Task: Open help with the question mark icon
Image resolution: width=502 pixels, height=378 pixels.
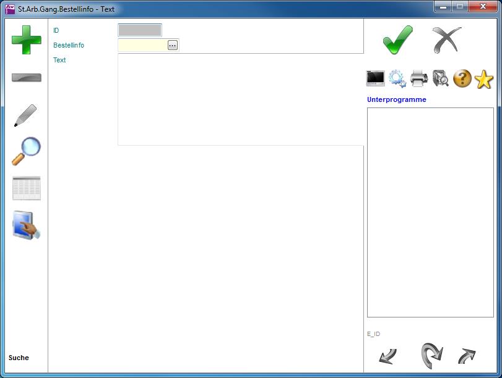Action: (462, 78)
